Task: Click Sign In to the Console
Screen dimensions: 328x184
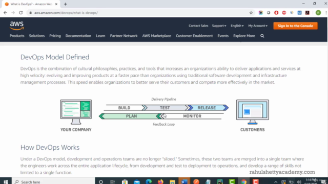Action: 295,26
